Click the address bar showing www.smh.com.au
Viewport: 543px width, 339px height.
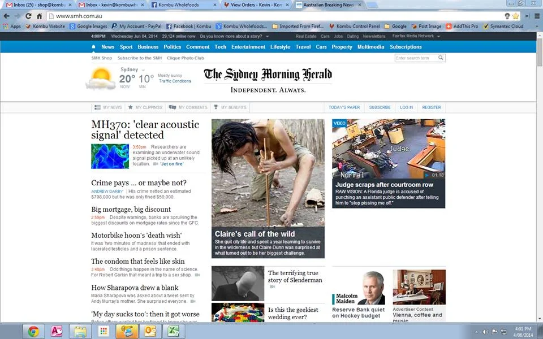tap(277, 16)
